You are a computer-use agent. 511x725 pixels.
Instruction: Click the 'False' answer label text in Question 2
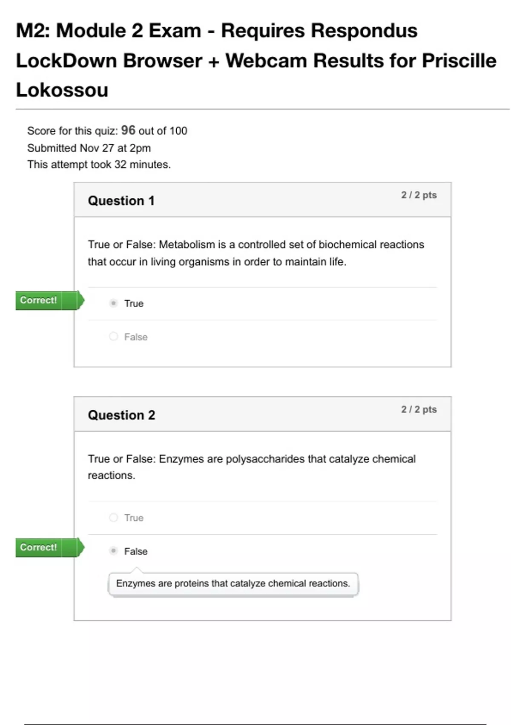click(x=136, y=551)
